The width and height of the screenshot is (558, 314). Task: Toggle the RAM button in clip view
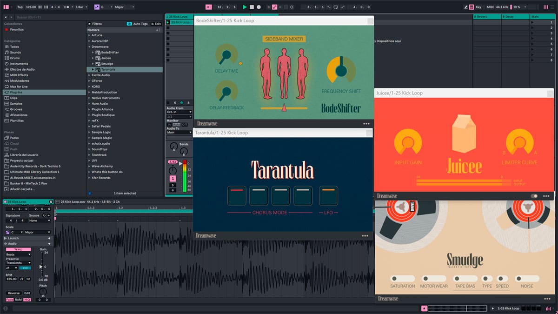pyautogui.click(x=18, y=300)
